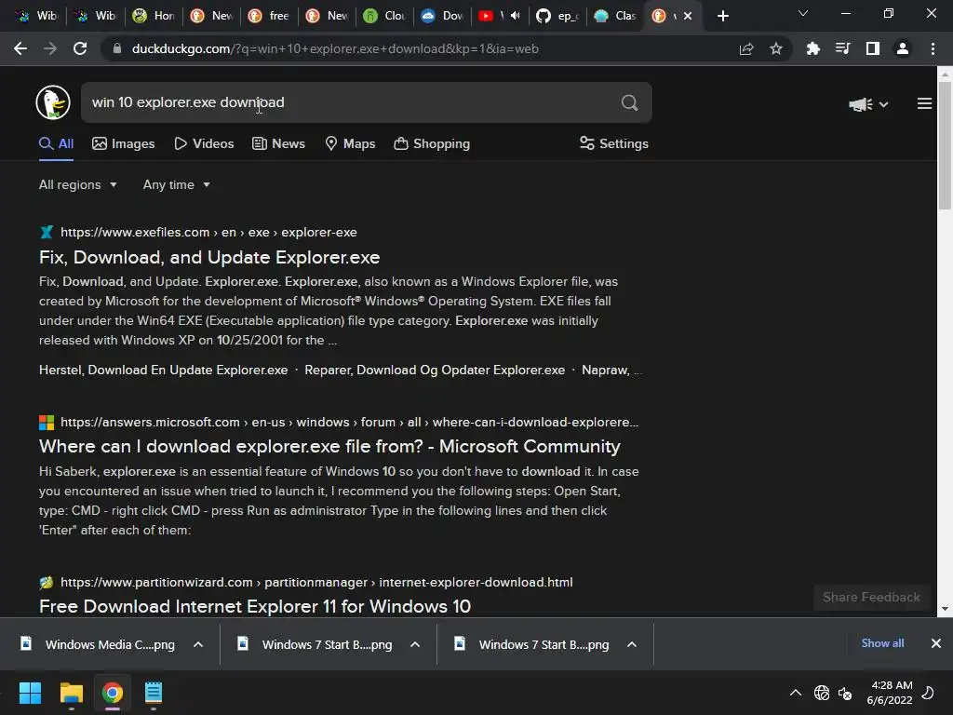953x715 pixels.
Task: Select the Images search tab
Action: [x=124, y=144]
